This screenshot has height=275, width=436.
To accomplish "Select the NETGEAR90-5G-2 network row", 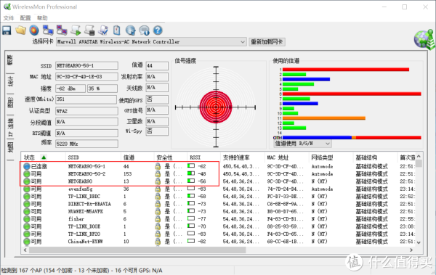I will tap(219, 174).
